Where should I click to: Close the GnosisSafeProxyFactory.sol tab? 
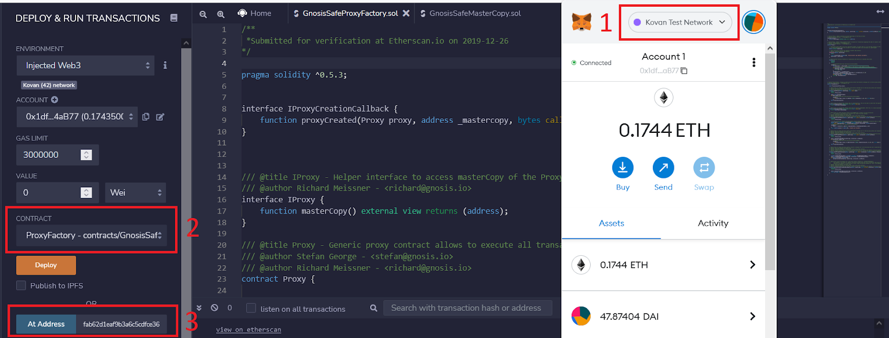[406, 13]
